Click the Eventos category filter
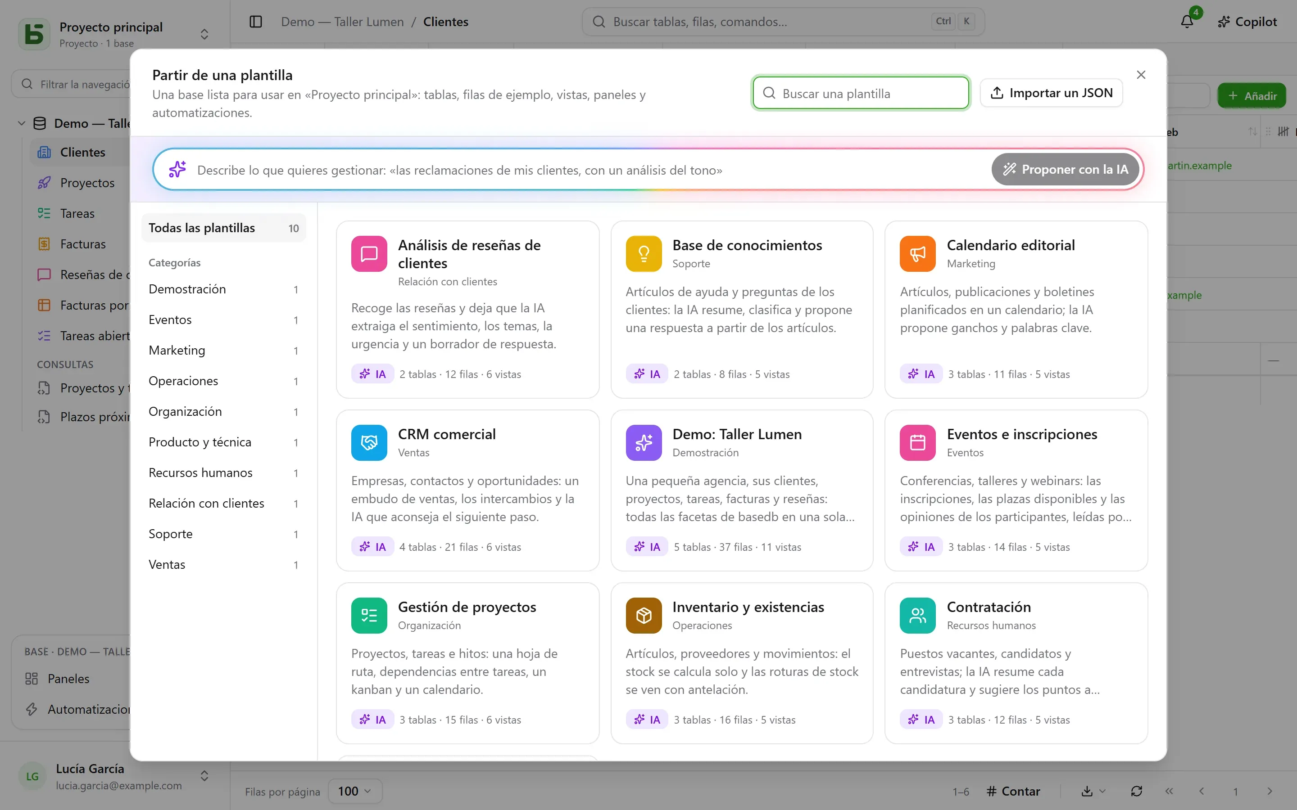 (223, 319)
